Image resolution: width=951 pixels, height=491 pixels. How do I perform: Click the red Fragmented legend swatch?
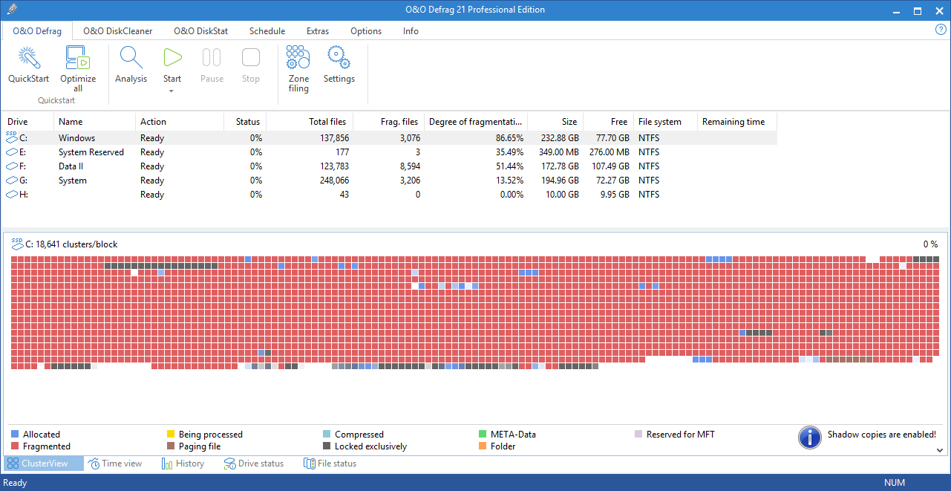[15, 446]
